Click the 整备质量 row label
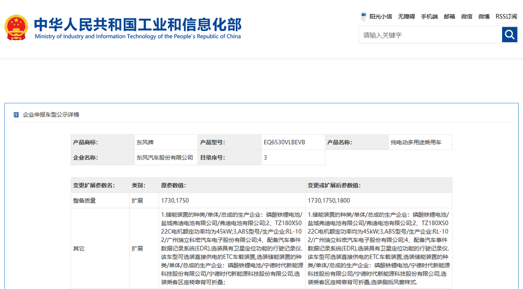Image resolution: width=523 pixels, height=289 pixels. (84, 201)
